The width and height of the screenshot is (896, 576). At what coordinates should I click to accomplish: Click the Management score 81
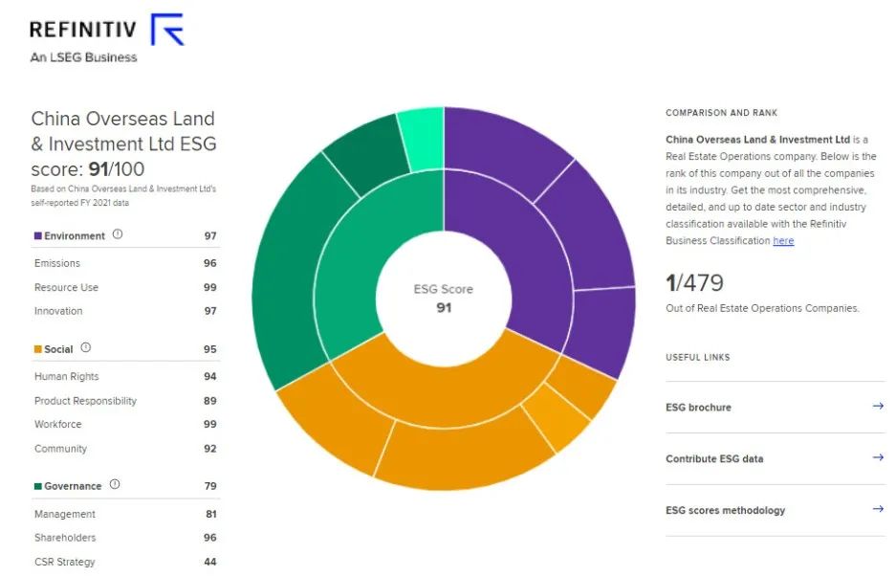pos(211,514)
